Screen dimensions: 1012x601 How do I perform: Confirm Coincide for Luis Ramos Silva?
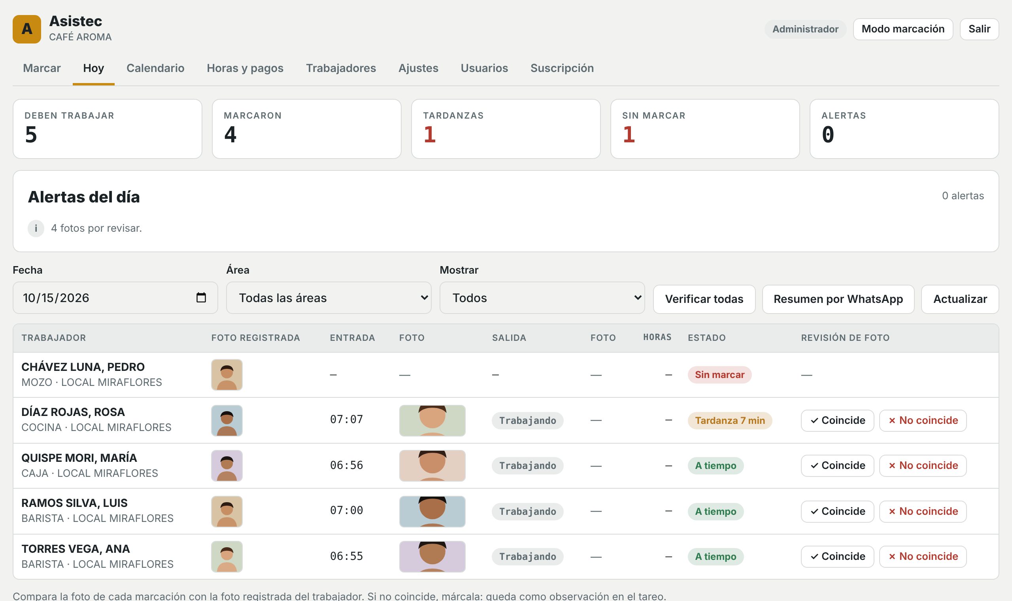pyautogui.click(x=837, y=512)
